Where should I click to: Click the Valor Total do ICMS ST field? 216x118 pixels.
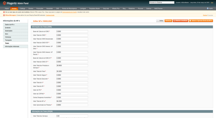pyautogui.click(x=72, y=62)
